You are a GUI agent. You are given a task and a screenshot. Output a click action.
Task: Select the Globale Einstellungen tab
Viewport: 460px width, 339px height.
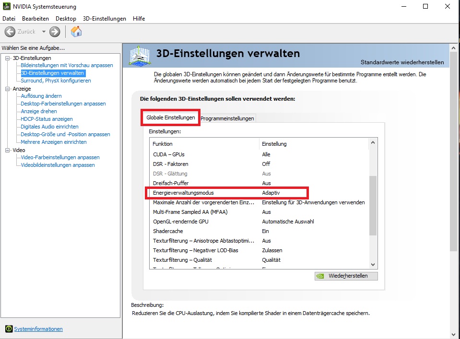pos(170,117)
